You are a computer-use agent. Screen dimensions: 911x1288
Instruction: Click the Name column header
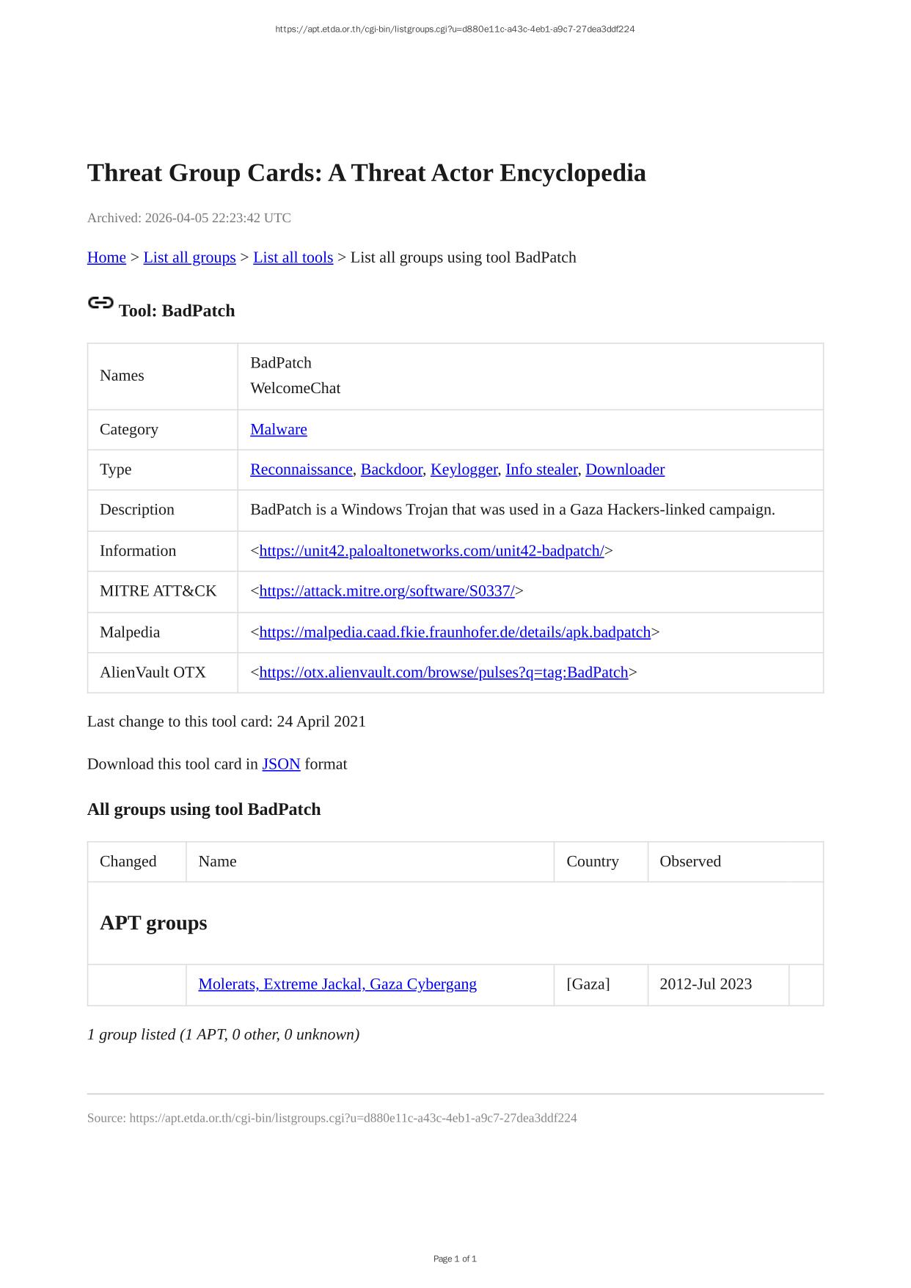tap(218, 862)
